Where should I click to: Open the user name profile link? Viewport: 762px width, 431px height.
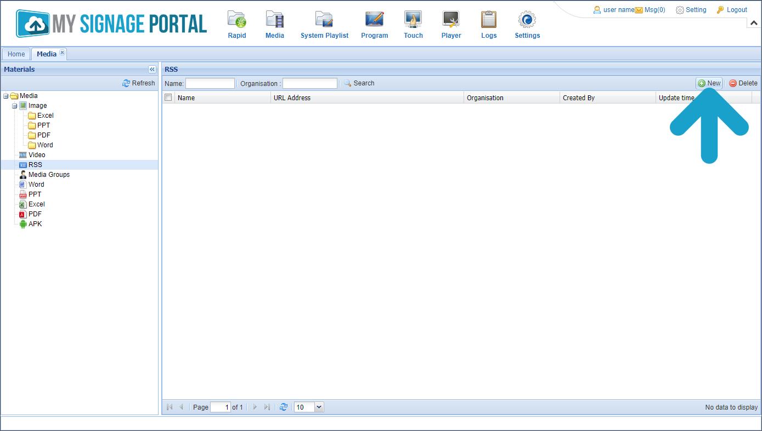pyautogui.click(x=614, y=10)
